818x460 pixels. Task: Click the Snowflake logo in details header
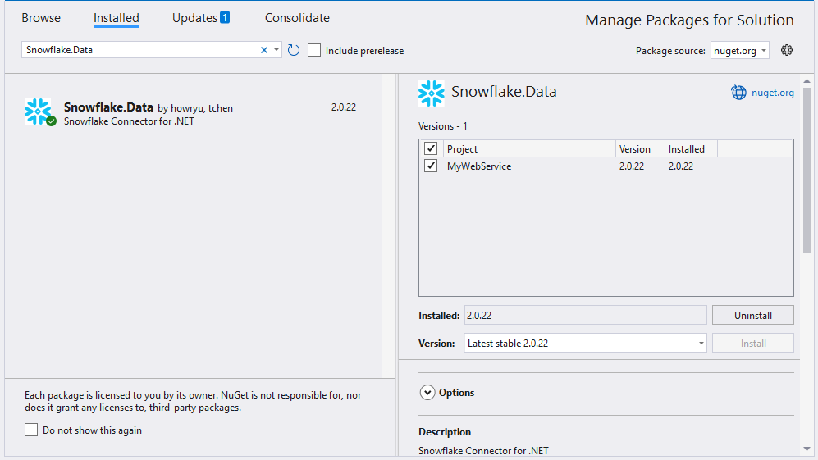432,93
